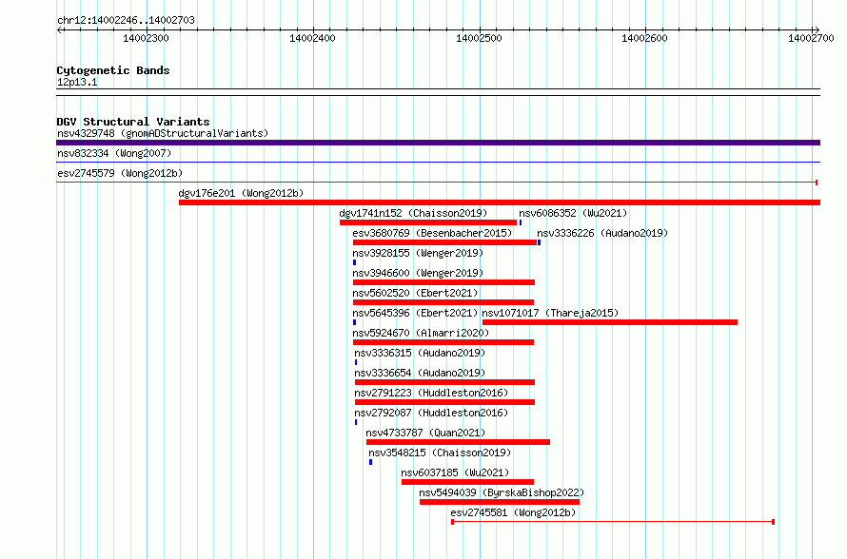Click the small blue marker under nsv3336226
This screenshot has height=559, width=847.
[539, 242]
